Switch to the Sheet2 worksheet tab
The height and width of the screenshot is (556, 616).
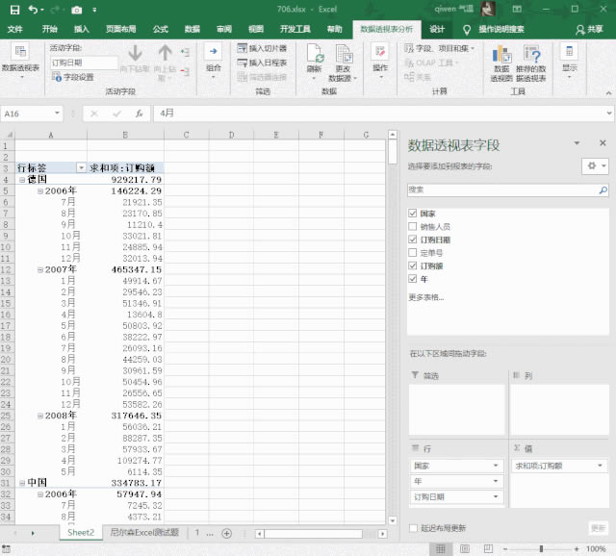(x=81, y=533)
